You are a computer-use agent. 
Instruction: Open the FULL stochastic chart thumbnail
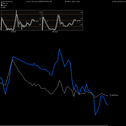tap(62, 20)
